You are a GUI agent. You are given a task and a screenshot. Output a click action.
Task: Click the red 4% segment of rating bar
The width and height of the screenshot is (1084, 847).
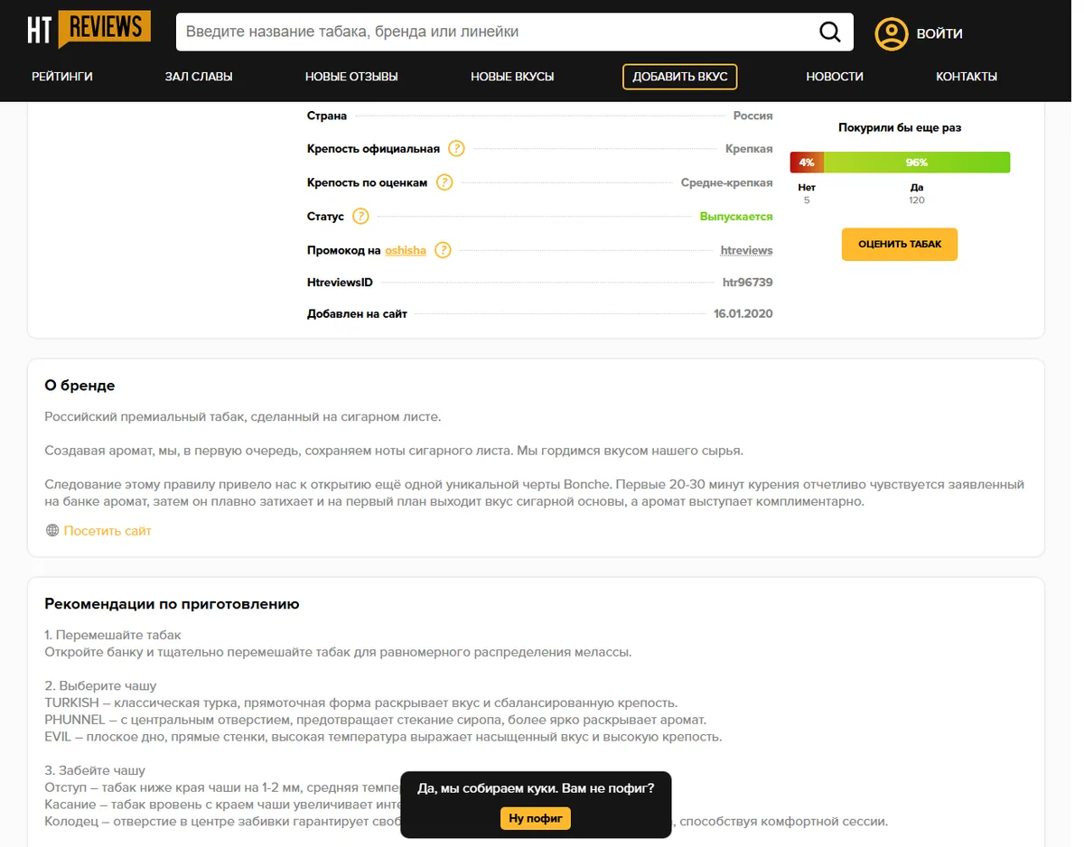click(807, 163)
